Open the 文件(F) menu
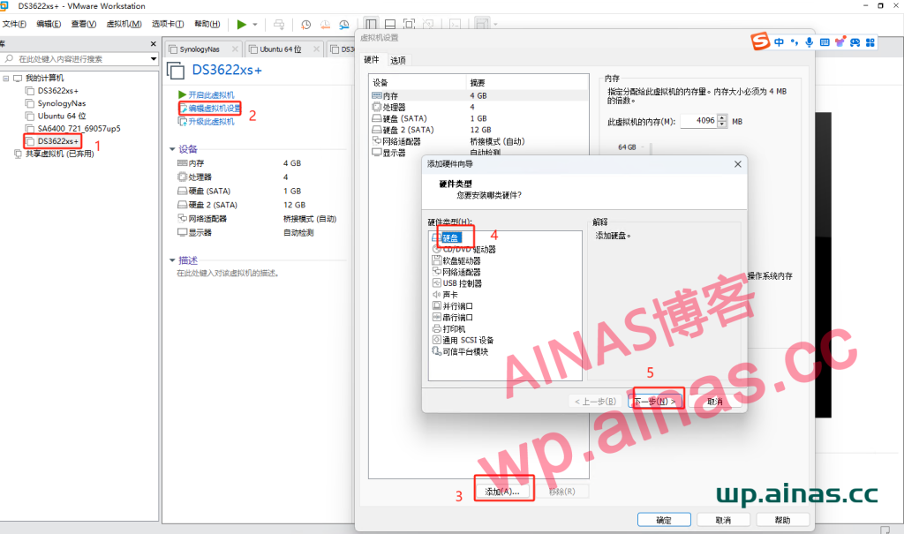904x534 pixels. (14, 24)
